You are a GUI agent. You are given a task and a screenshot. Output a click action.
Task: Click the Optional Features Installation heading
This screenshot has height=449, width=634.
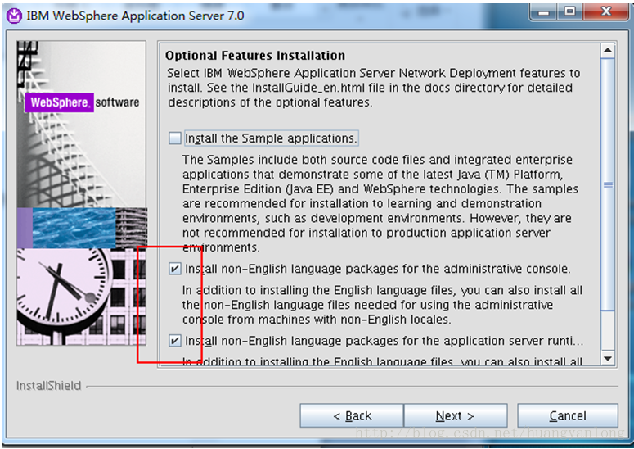(x=255, y=56)
